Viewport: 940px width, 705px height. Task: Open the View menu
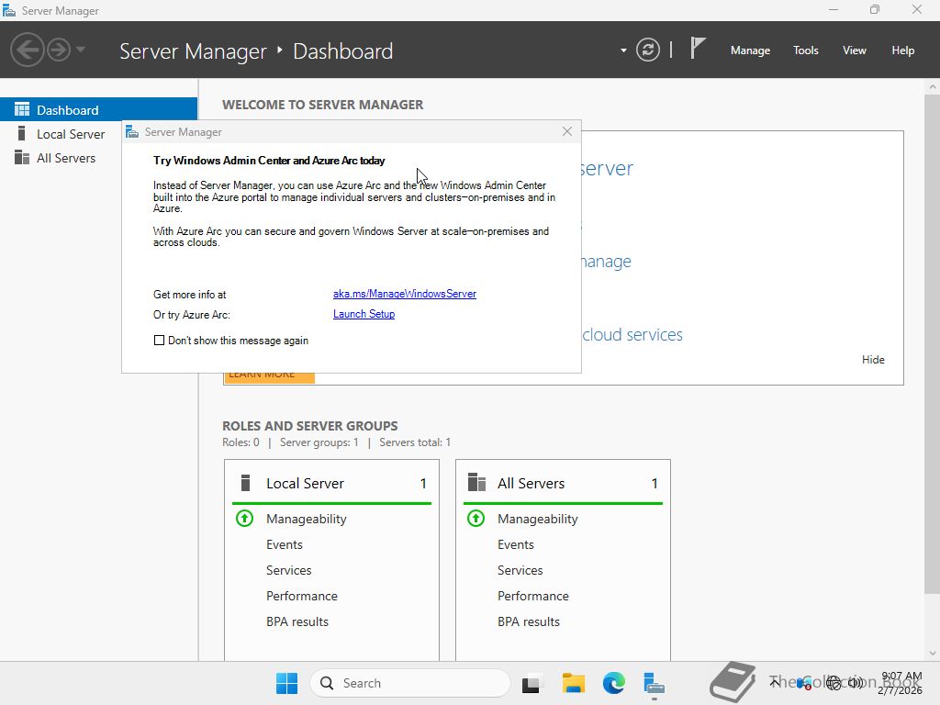tap(854, 50)
